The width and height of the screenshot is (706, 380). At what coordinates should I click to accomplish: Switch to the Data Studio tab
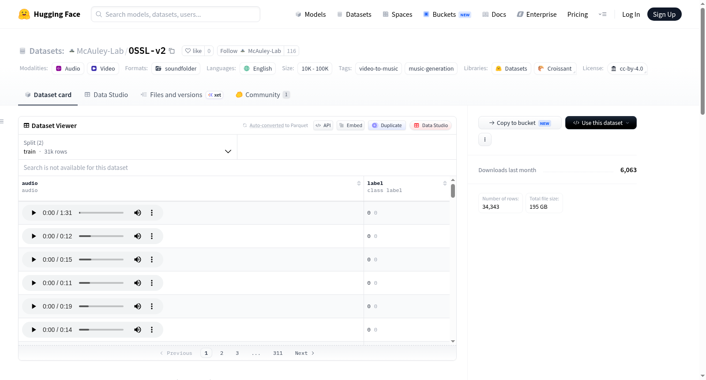[106, 94]
